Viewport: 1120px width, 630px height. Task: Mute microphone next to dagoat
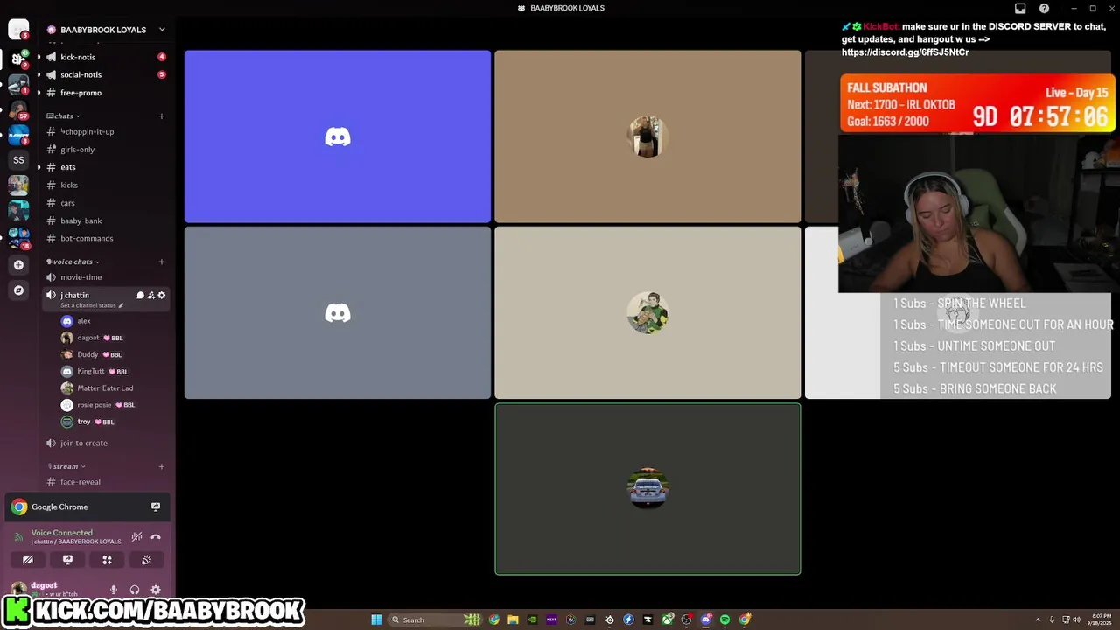click(114, 590)
